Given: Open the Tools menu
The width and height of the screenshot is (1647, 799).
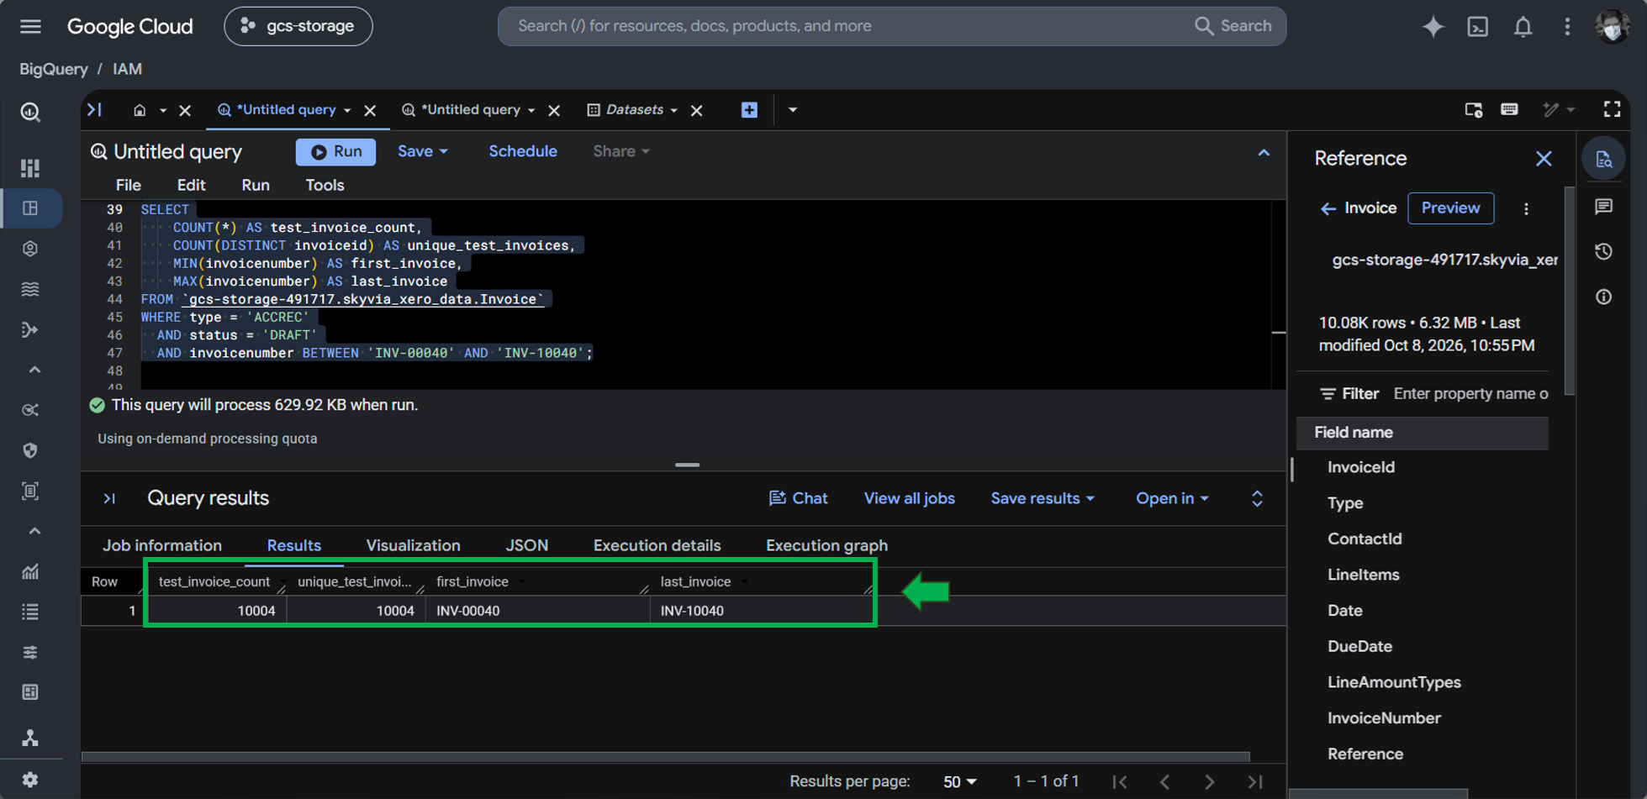Looking at the screenshot, I should tap(325, 185).
